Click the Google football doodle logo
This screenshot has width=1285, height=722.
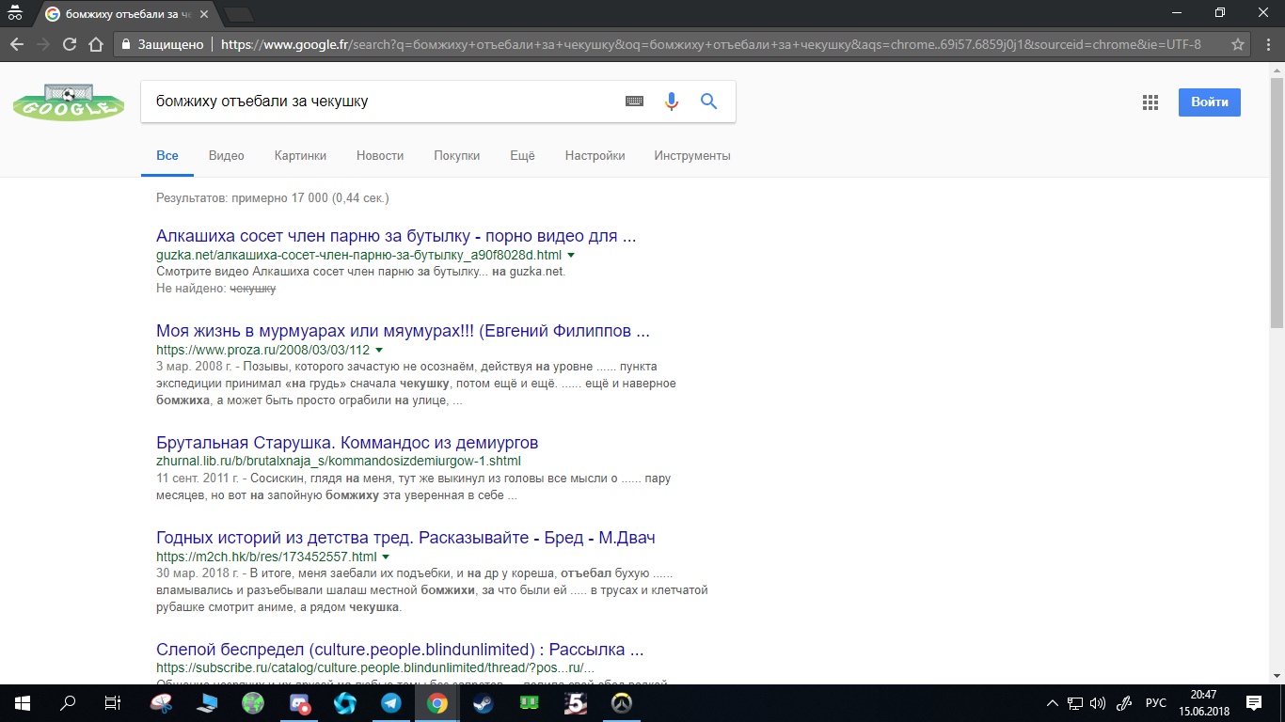click(x=69, y=102)
